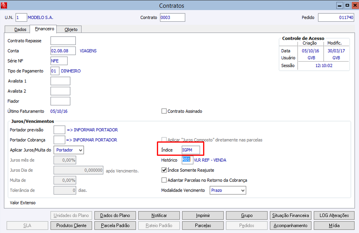Click the Histórico field R01
This screenshot has width=359, height=233.
click(187, 160)
